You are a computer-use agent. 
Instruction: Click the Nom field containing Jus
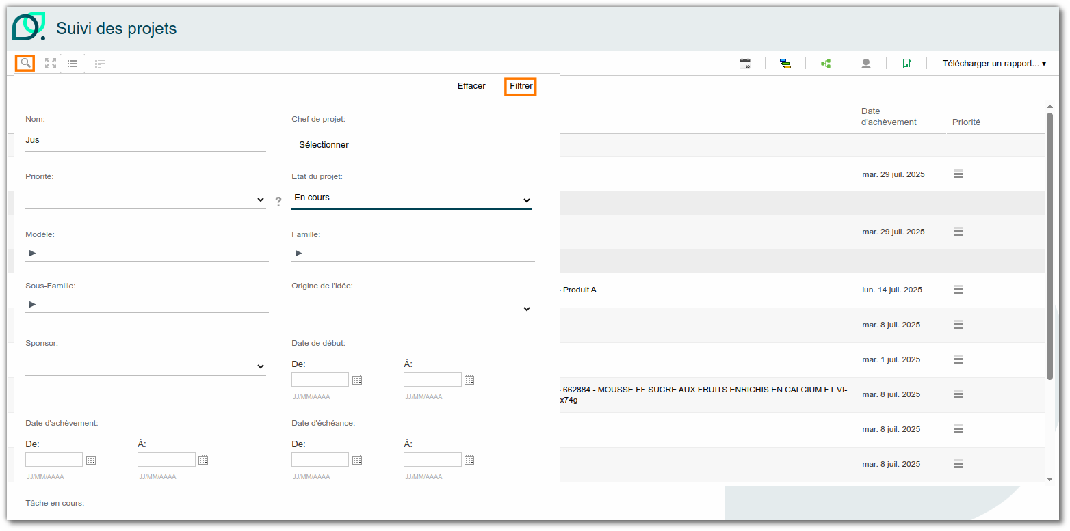(x=146, y=140)
